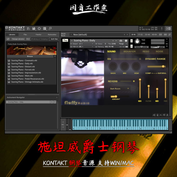This screenshot has height=177, width=177.
Task: Minimize instrument with the minus icon
Action: click(167, 41)
